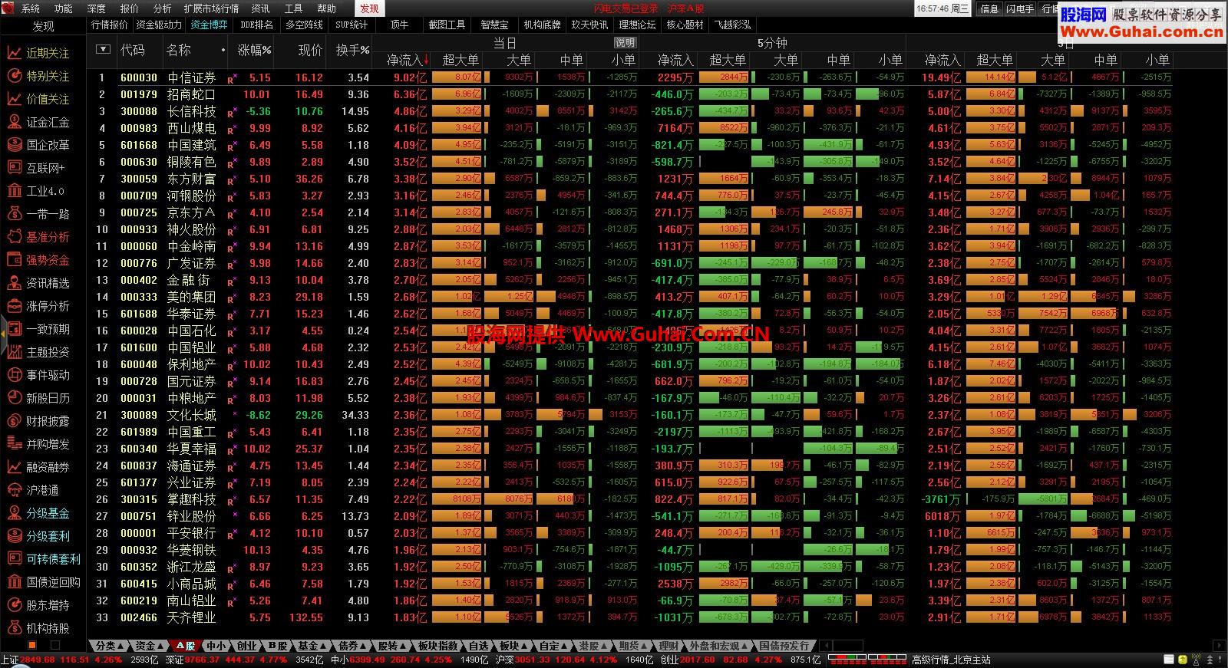Open 特别关注 sidebar item
This screenshot has height=668, width=1228.
(x=38, y=76)
